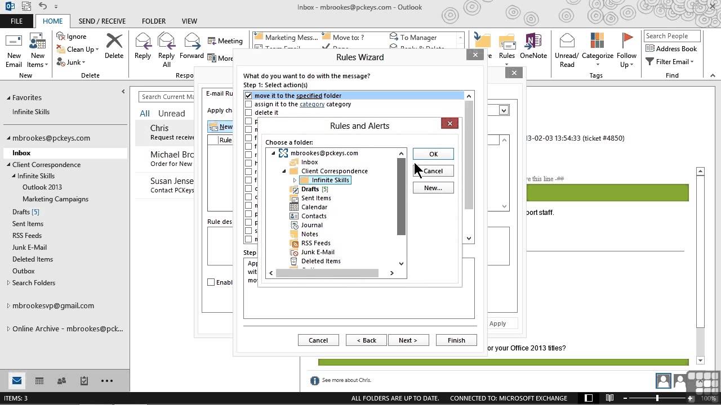Switch to the VIEW tab
Viewport: 721px width, 405px height.
tap(189, 21)
